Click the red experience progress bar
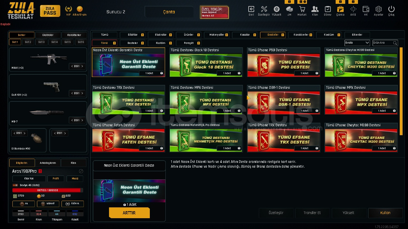The width and height of the screenshot is (408, 229). (x=48, y=190)
